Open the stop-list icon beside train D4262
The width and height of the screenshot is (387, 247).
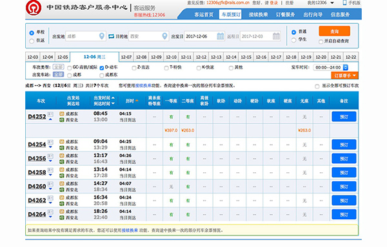[x=50, y=197]
